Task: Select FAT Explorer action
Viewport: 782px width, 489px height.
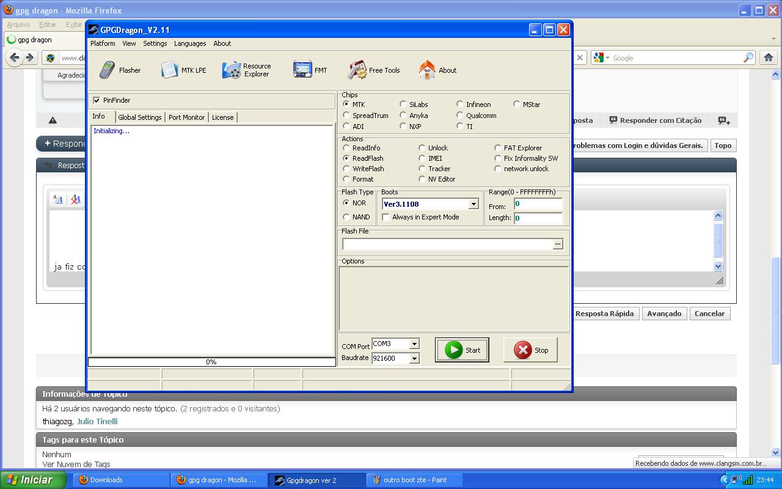Action: click(x=498, y=148)
